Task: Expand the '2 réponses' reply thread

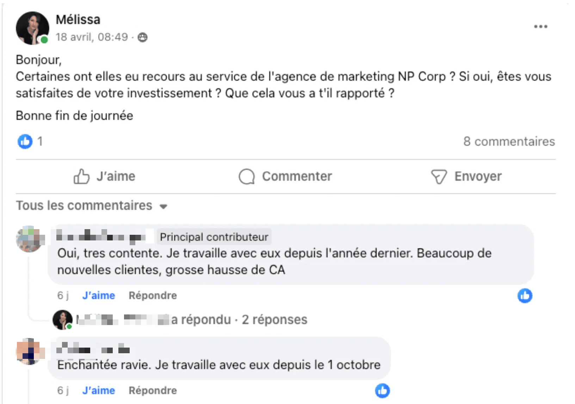Action: (x=274, y=320)
